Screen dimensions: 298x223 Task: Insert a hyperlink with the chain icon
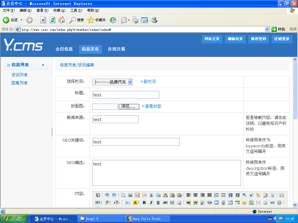[x=272, y=202]
